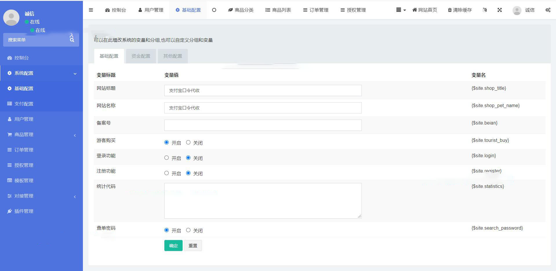The width and height of the screenshot is (556, 271).
Task: Open 授权管理 in the sidebar
Action: pos(41,165)
